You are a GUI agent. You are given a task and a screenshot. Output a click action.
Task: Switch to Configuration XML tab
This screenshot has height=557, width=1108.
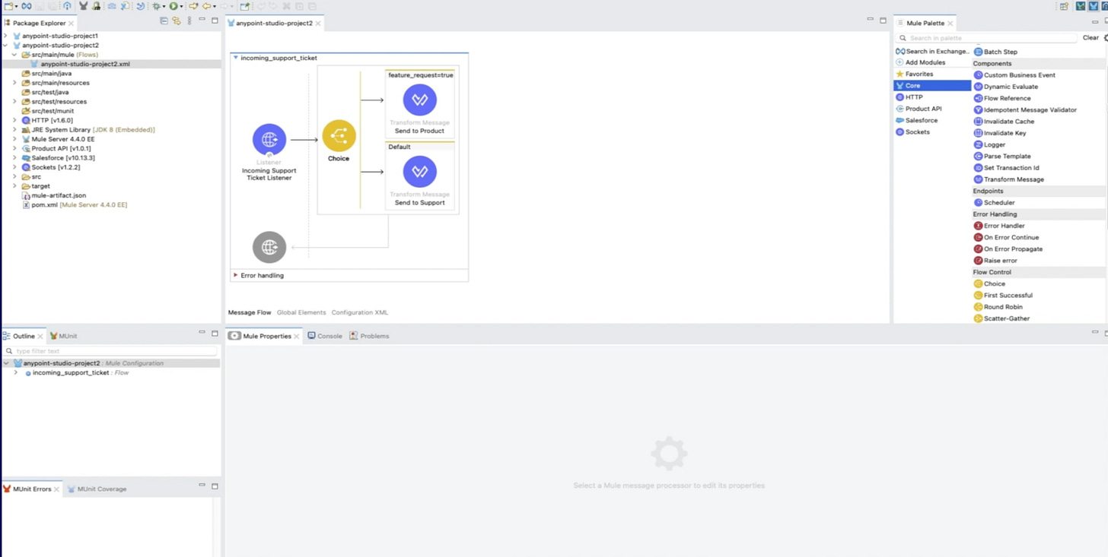pos(360,312)
